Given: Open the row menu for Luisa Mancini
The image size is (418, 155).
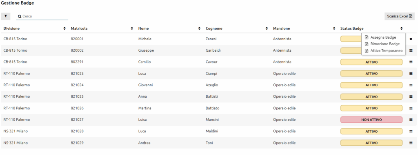Looking at the screenshot, I should pos(411,120).
